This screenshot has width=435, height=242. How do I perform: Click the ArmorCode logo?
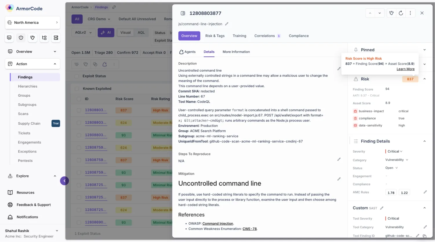24,8
